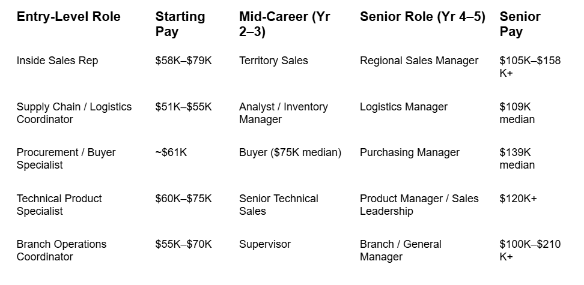Select the Senior Role (Yr 4–5) header

coord(422,17)
